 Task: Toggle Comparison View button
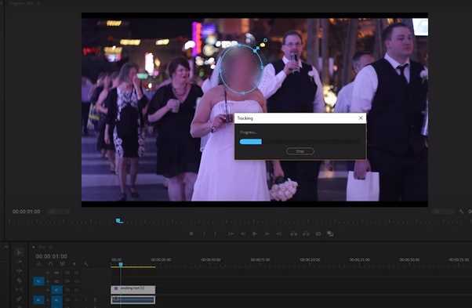tap(330, 234)
